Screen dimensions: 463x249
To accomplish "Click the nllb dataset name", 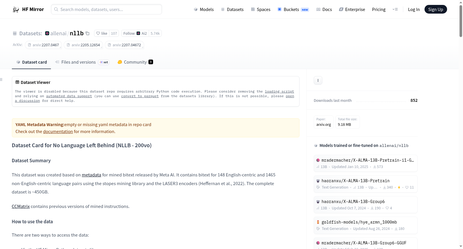I will [77, 33].
